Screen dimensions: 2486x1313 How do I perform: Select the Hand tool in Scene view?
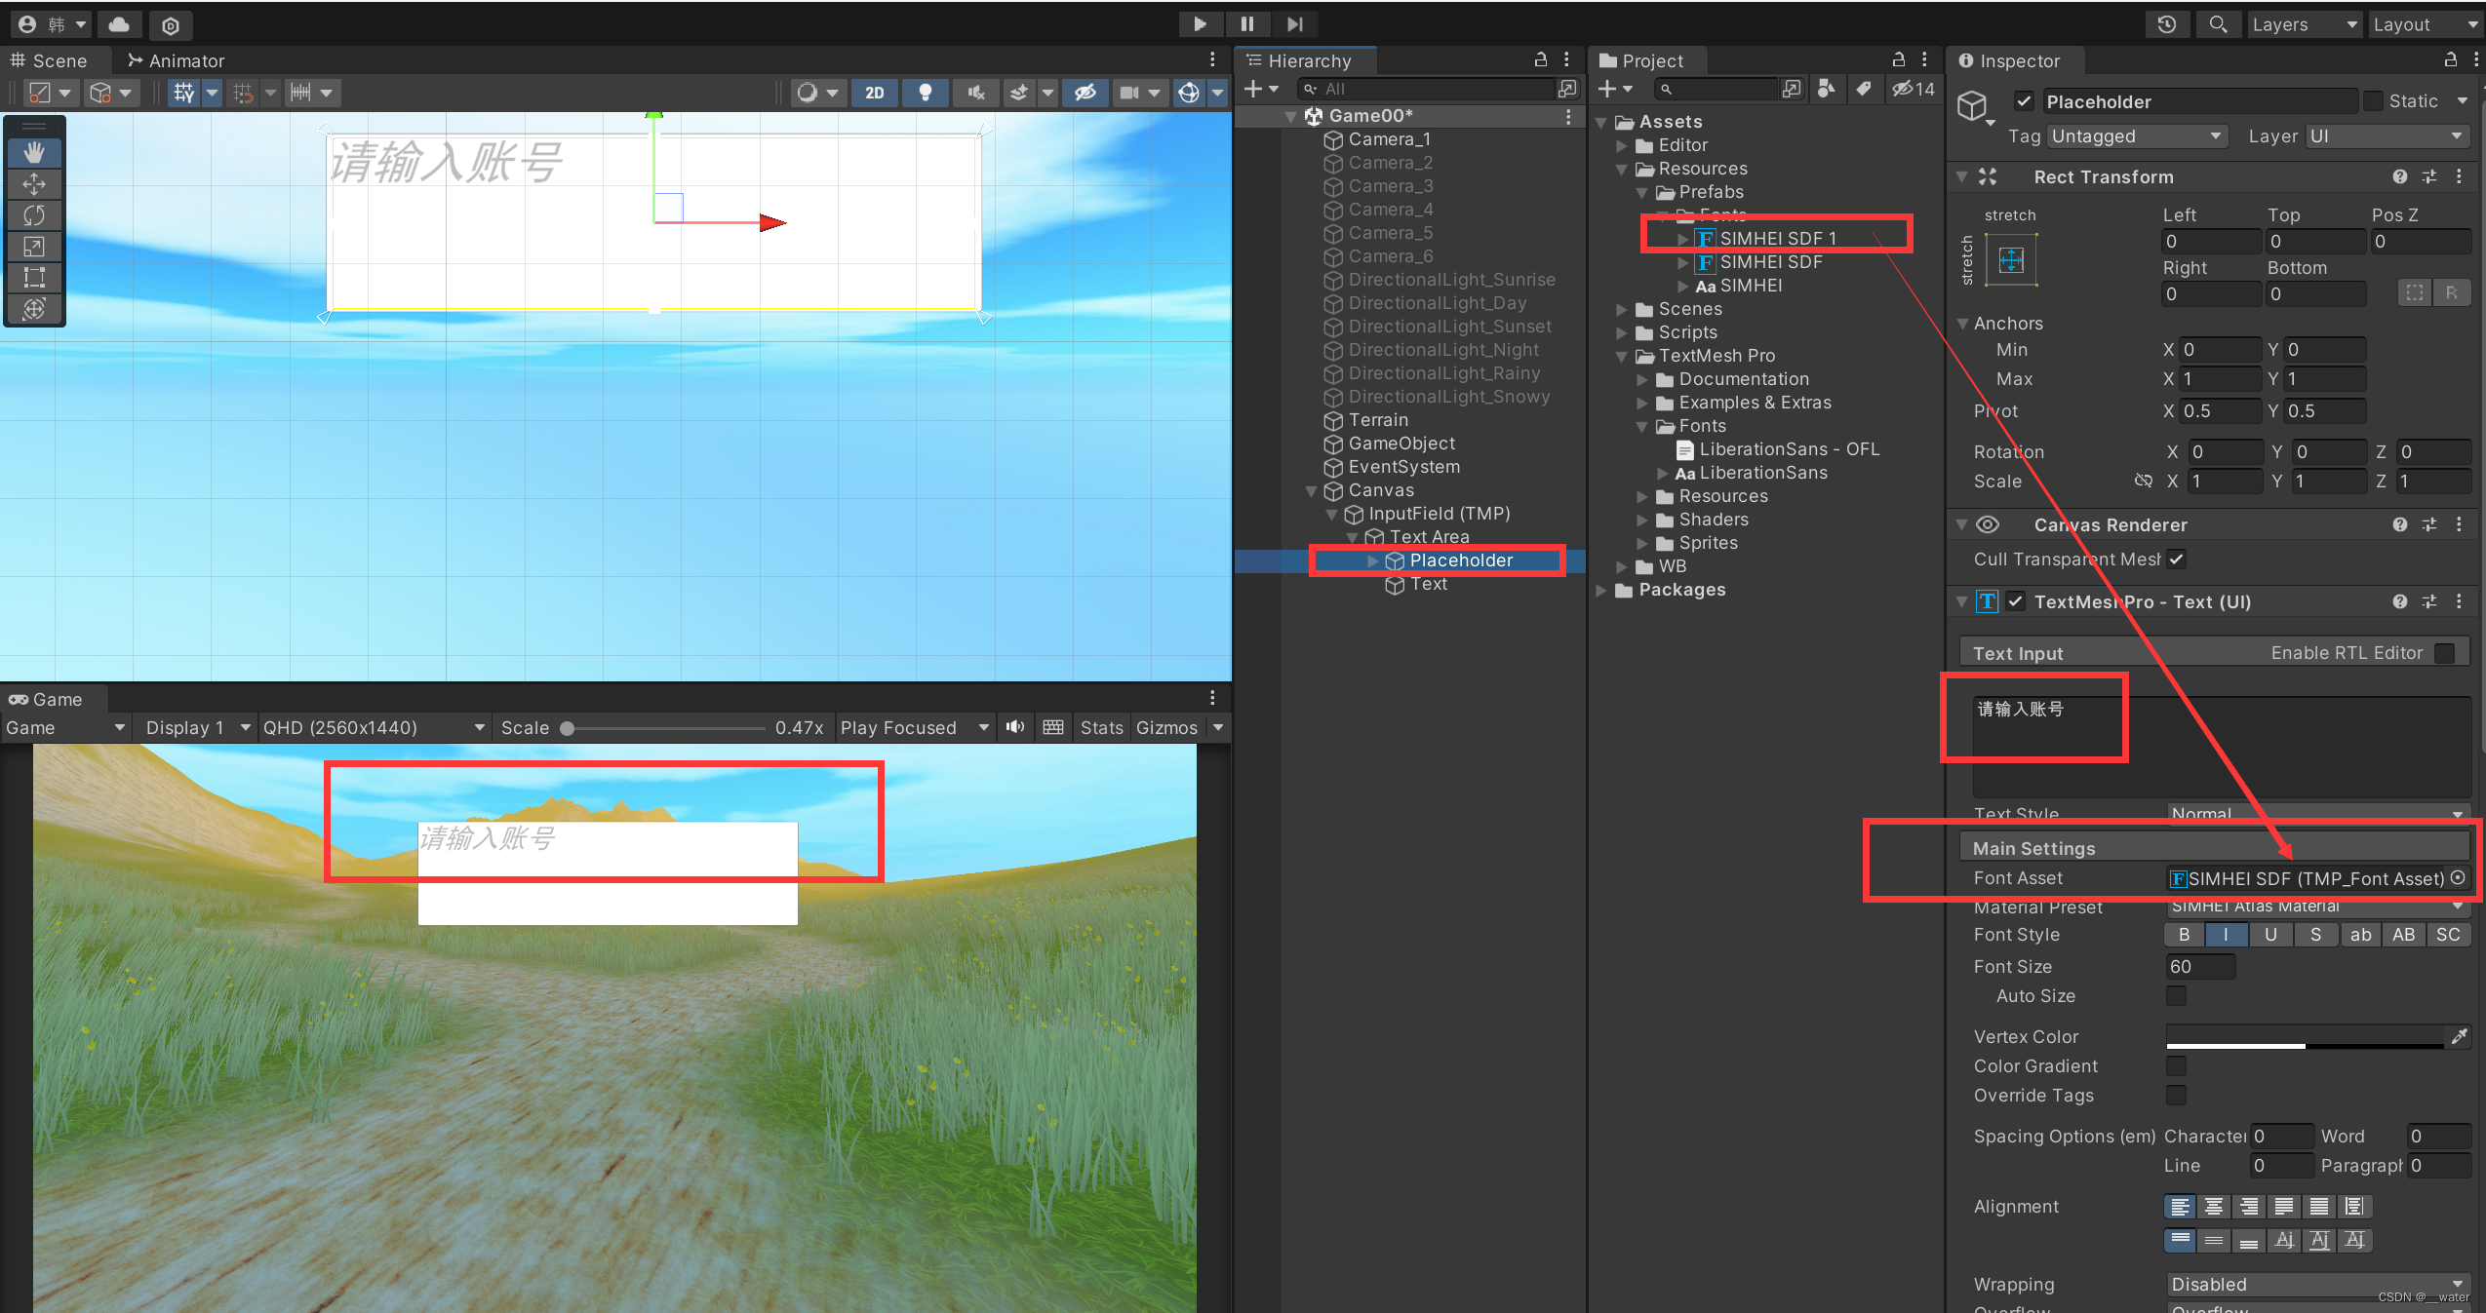click(34, 152)
